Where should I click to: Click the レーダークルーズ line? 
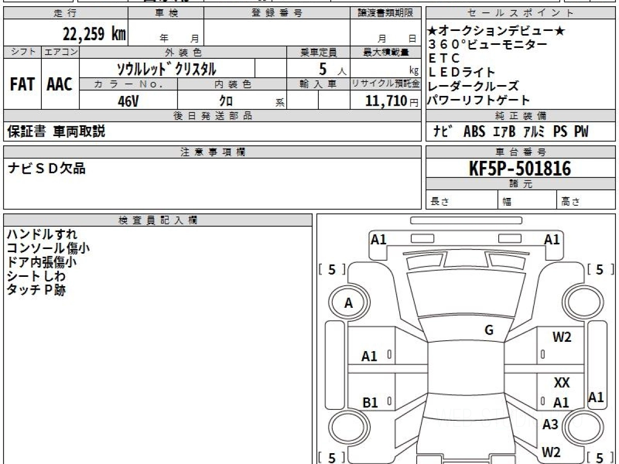[474, 86]
